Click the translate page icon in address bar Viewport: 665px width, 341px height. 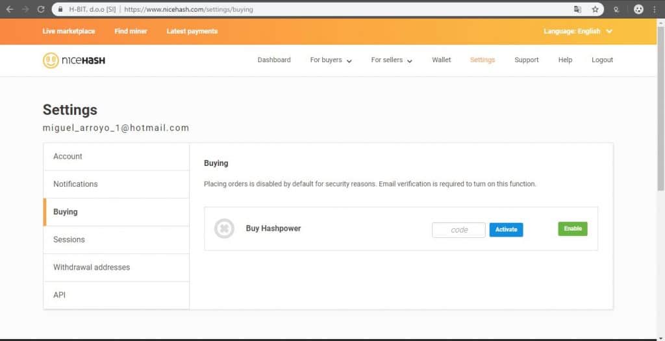pyautogui.click(x=577, y=9)
